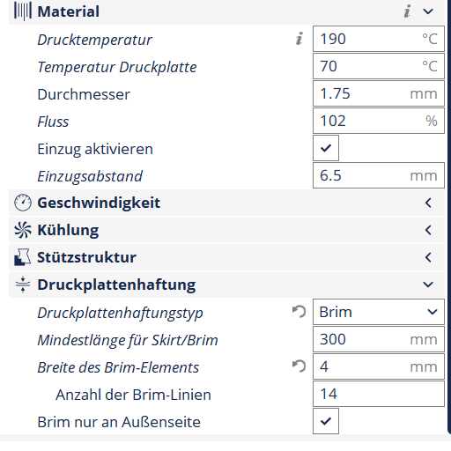Click the info icon beside Drucktemperatur
Image resolution: width=451 pixels, height=451 pixels.
[299, 39]
